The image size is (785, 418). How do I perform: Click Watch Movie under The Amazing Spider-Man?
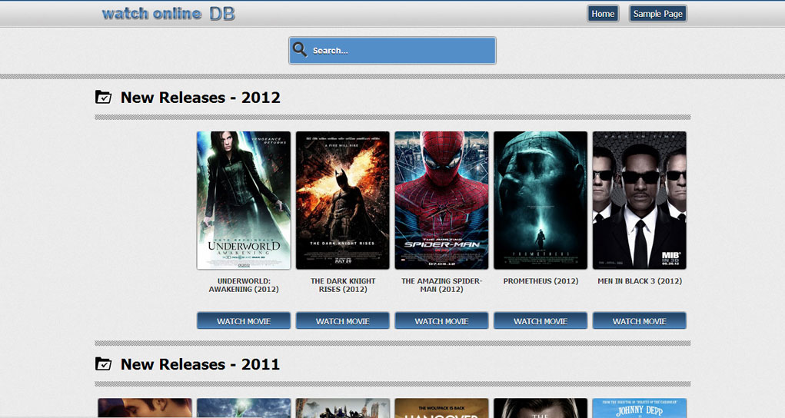pos(441,321)
